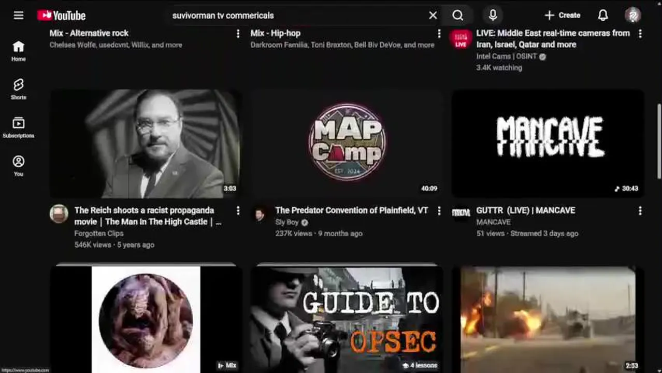The height and width of the screenshot is (373, 662).
Task: Go to Home in sidebar
Action: [x=19, y=51]
